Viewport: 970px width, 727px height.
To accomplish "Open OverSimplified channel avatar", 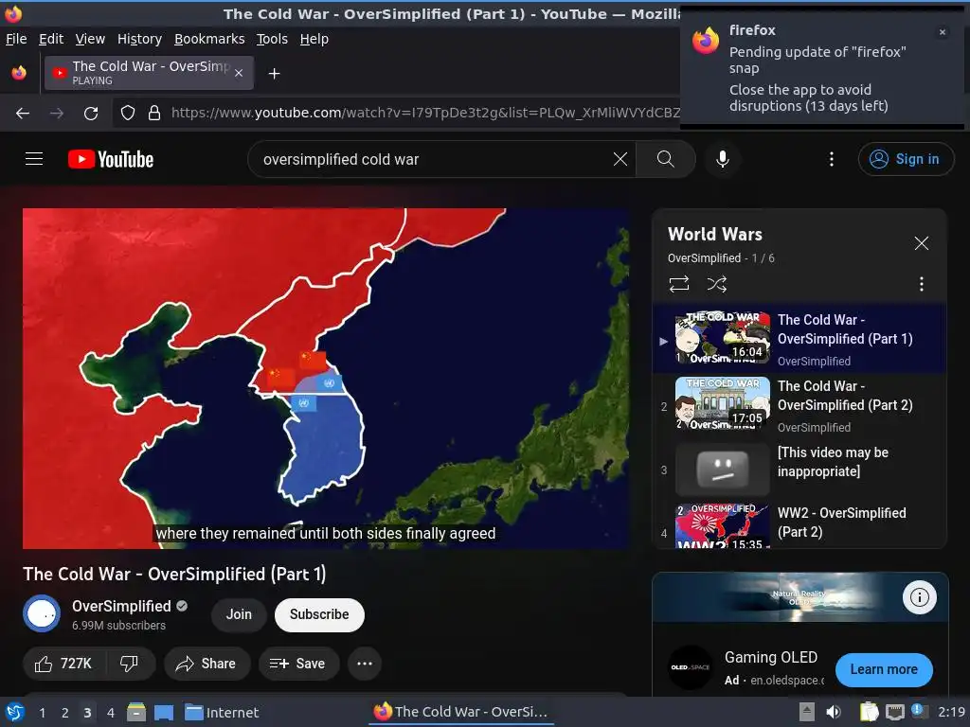I will (42, 613).
